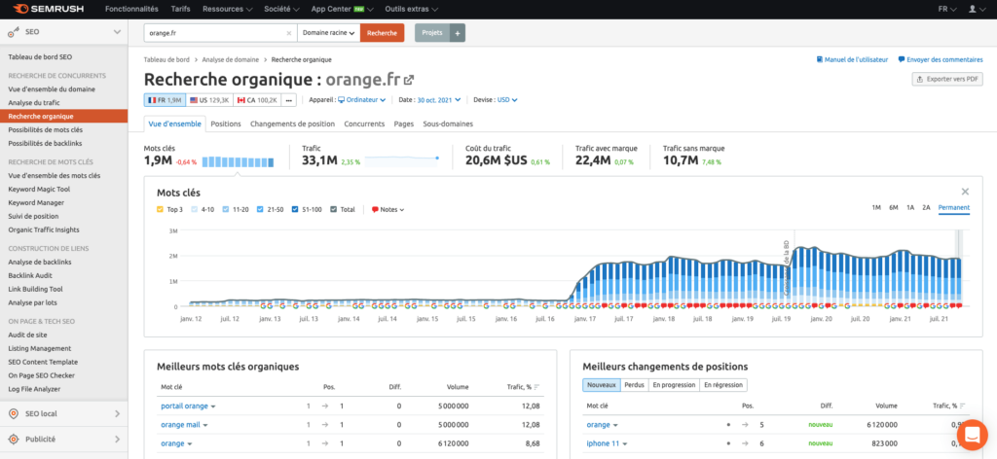997x459 pixels.
Task: Expand the Ressources menu
Action: pyautogui.click(x=227, y=10)
